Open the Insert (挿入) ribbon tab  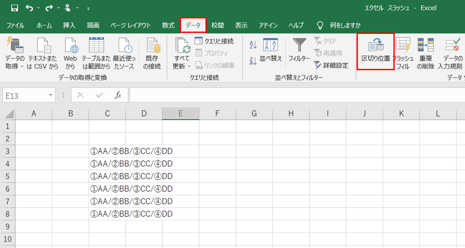(x=69, y=25)
